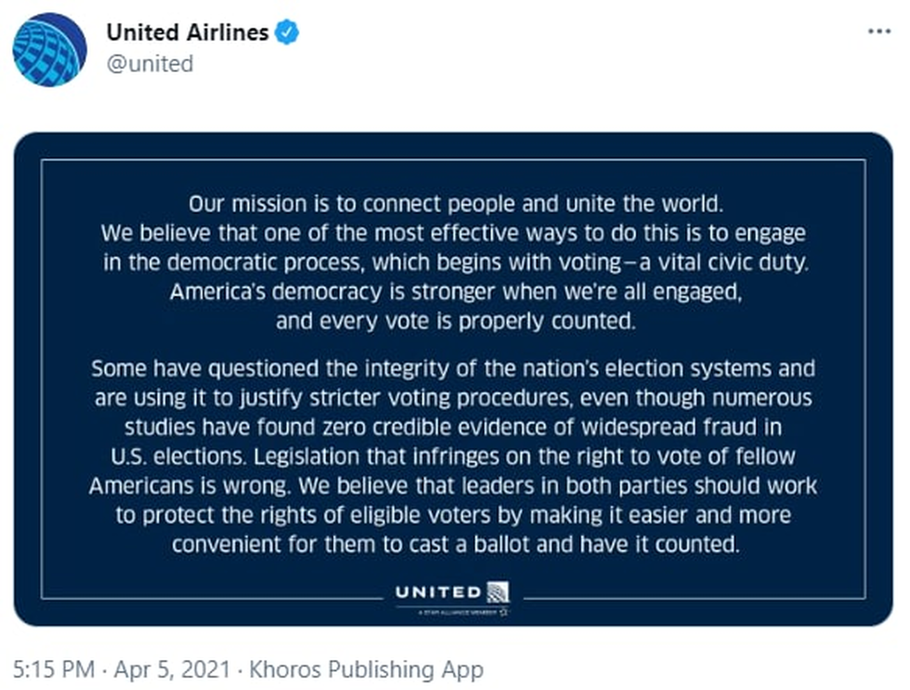Click the United Airlines globe profile avatar
Screen dimensions: 910x690
(49, 50)
